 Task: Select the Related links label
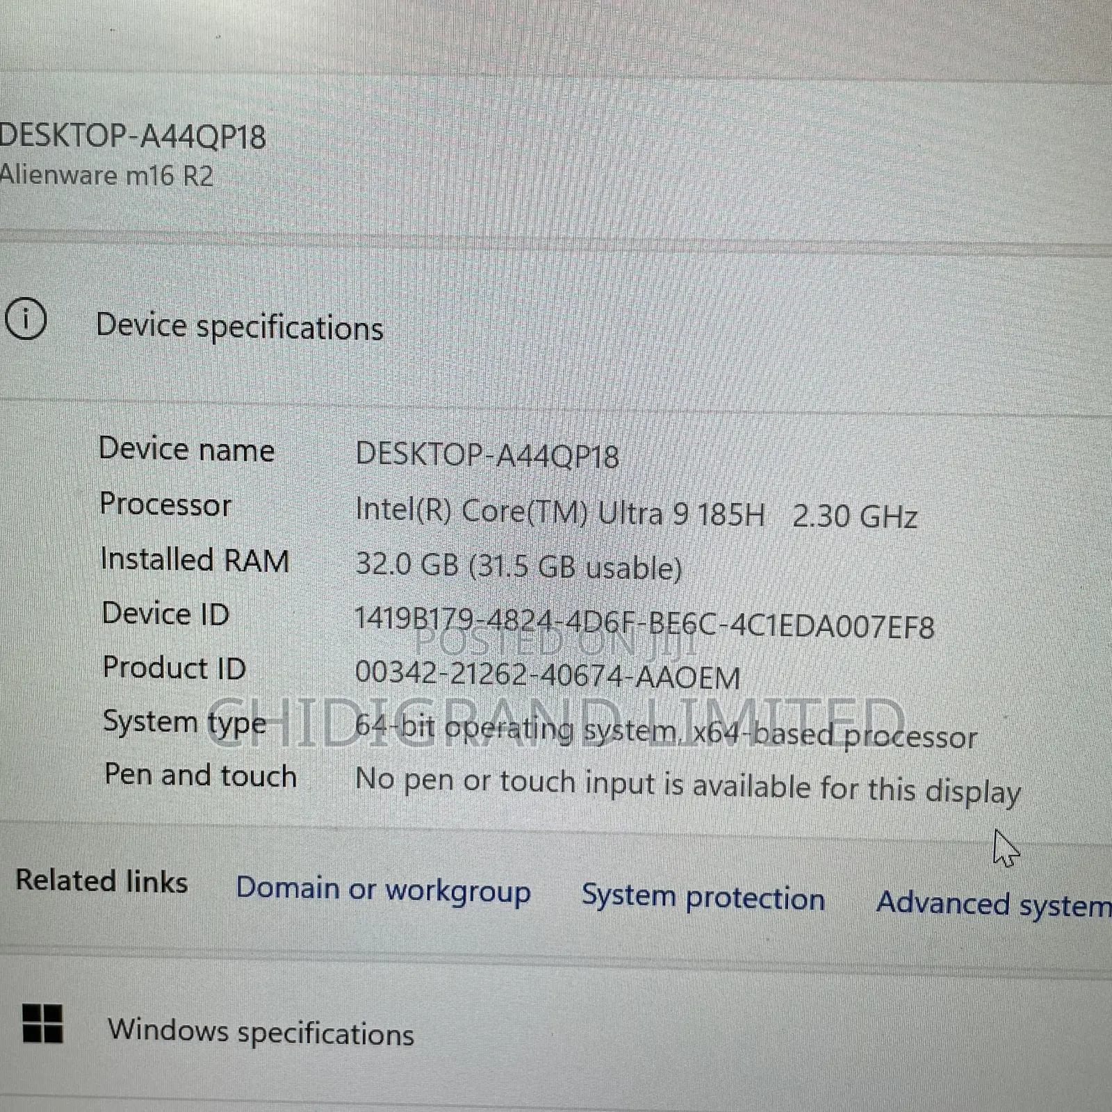click(x=101, y=881)
